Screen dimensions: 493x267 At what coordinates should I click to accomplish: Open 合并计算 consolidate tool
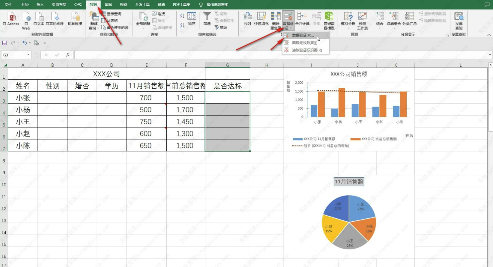(x=302, y=19)
